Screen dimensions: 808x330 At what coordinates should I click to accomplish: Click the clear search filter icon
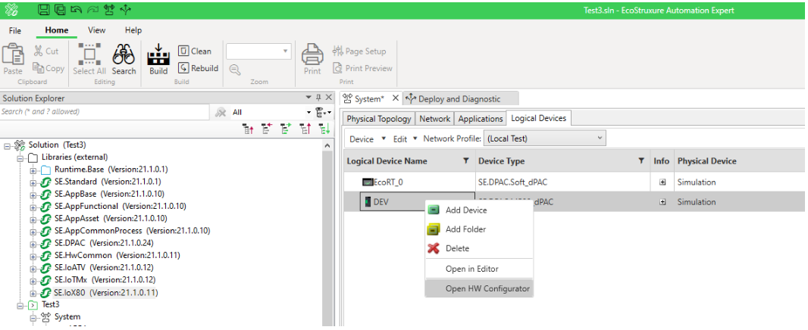[221, 112]
